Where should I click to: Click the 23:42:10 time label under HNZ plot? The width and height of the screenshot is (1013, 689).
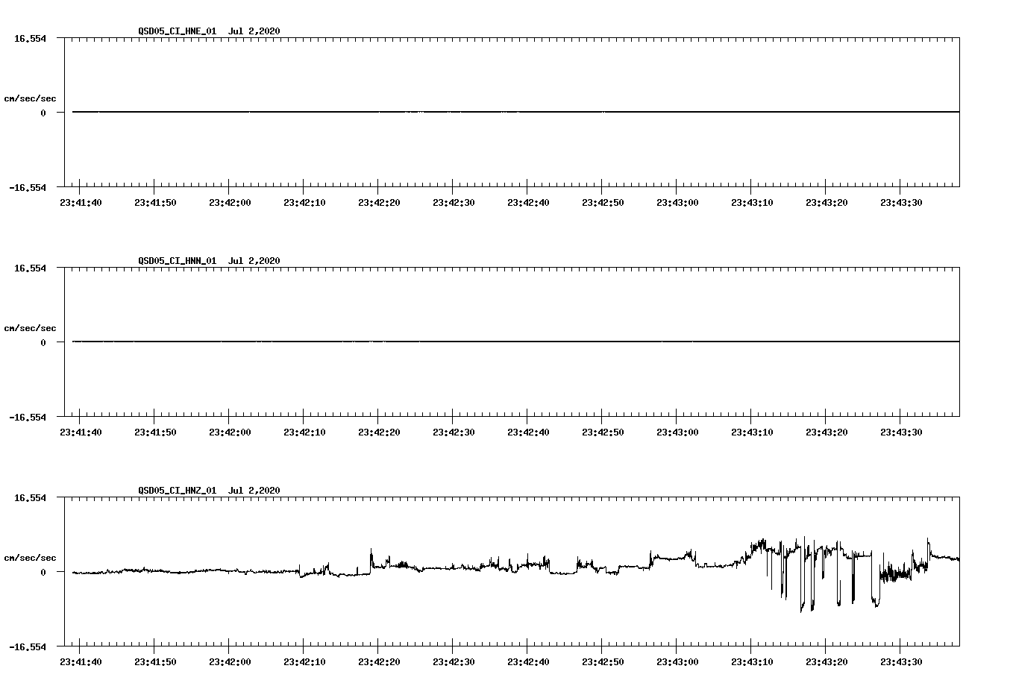(x=304, y=662)
